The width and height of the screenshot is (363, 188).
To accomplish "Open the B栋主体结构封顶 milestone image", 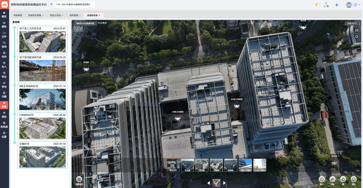I will point(42,100).
